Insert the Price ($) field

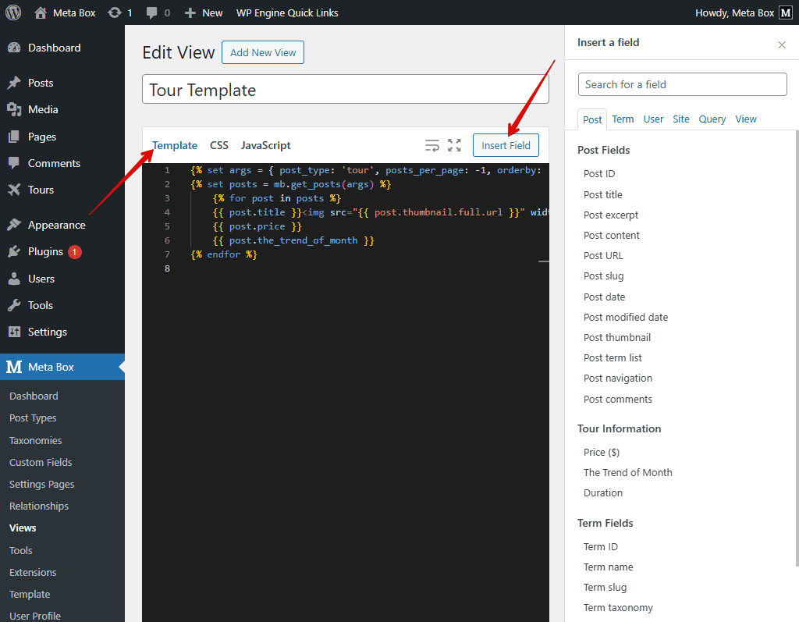coord(601,452)
